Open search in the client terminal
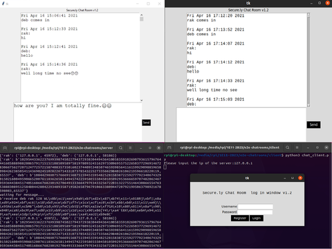 tap(288, 147)
